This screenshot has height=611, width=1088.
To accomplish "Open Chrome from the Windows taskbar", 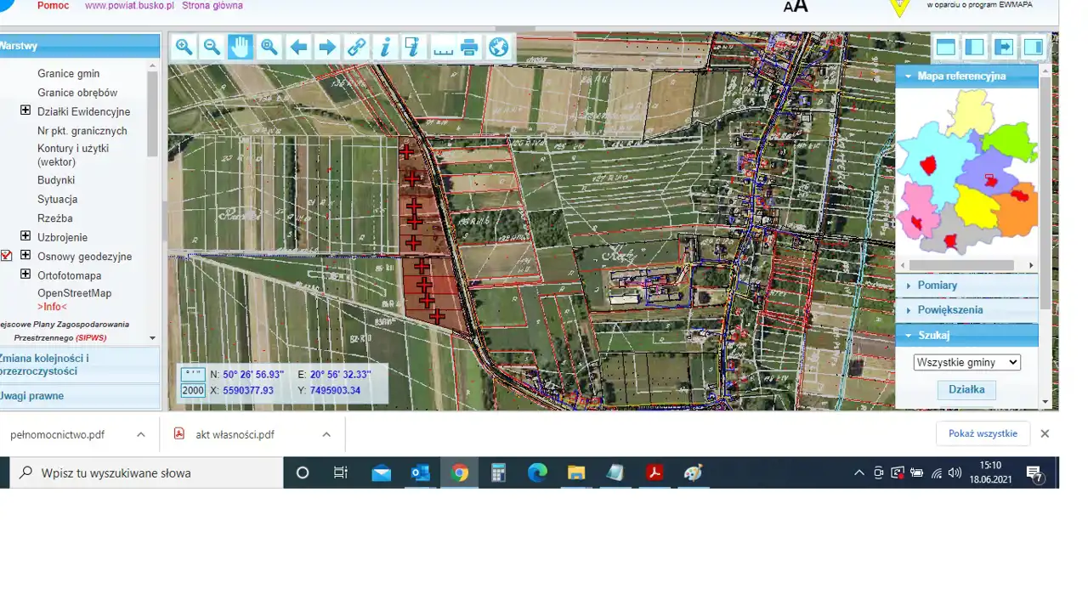I will coord(460,473).
